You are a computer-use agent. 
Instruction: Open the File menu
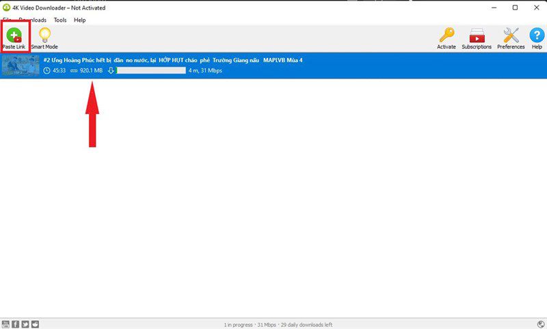[x=7, y=20]
